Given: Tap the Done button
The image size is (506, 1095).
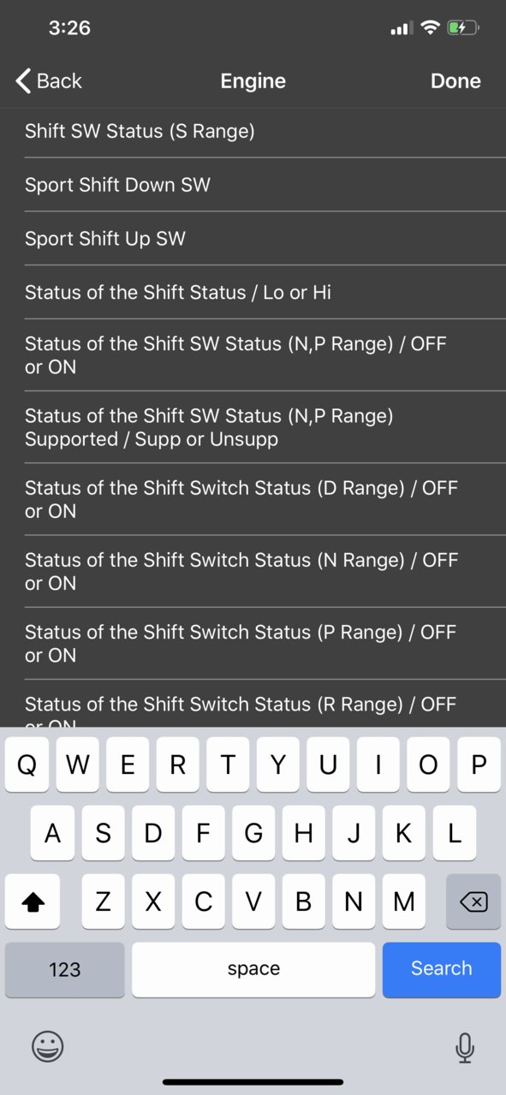Looking at the screenshot, I should click(x=455, y=80).
